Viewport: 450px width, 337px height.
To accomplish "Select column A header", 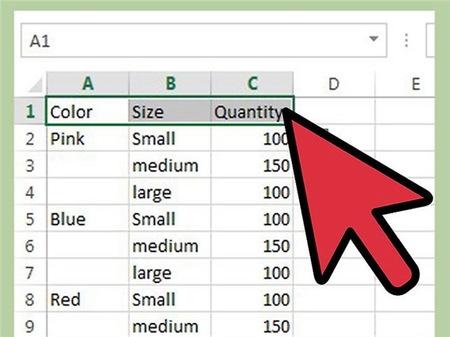I will click(88, 84).
